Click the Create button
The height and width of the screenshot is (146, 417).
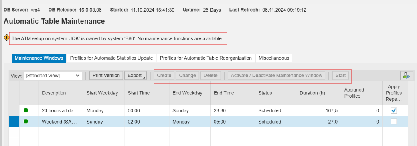pyautogui.click(x=164, y=76)
